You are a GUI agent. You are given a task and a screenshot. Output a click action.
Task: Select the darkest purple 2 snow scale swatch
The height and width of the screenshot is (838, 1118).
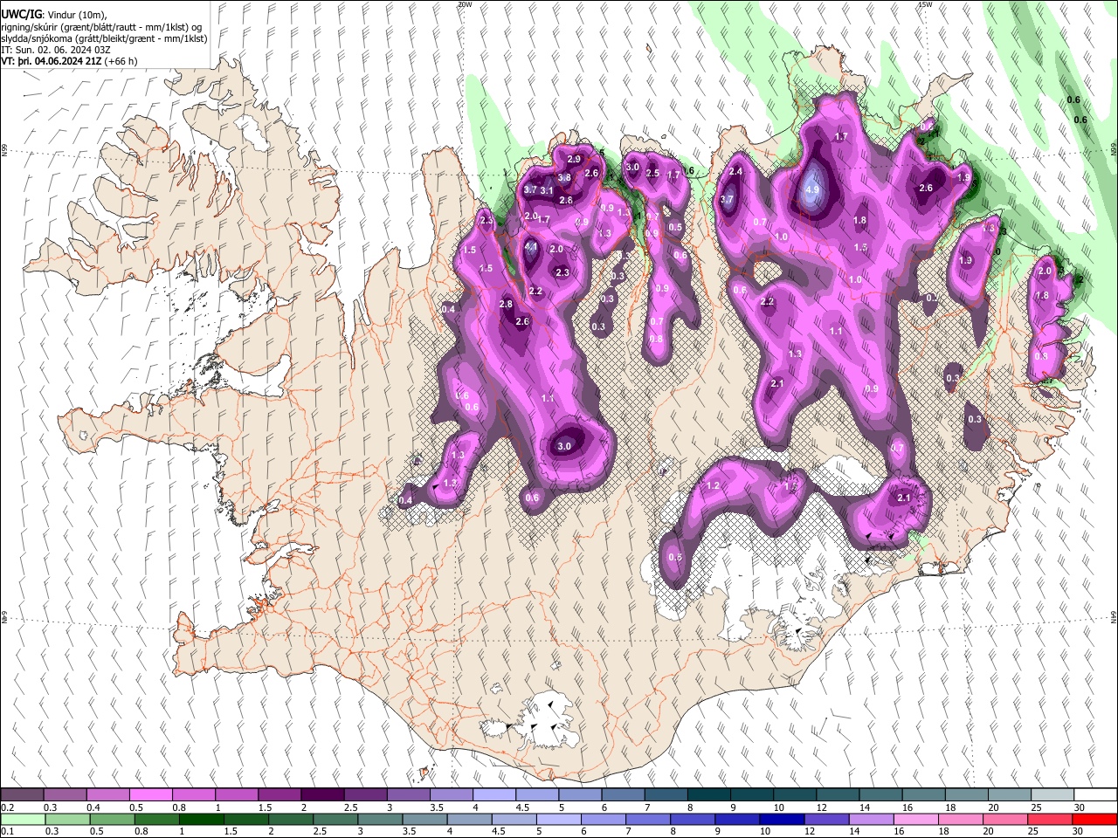[321, 795]
